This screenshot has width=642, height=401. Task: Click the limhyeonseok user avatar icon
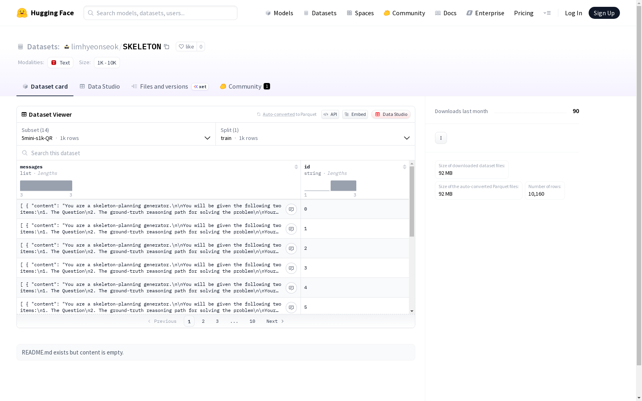pos(67,47)
